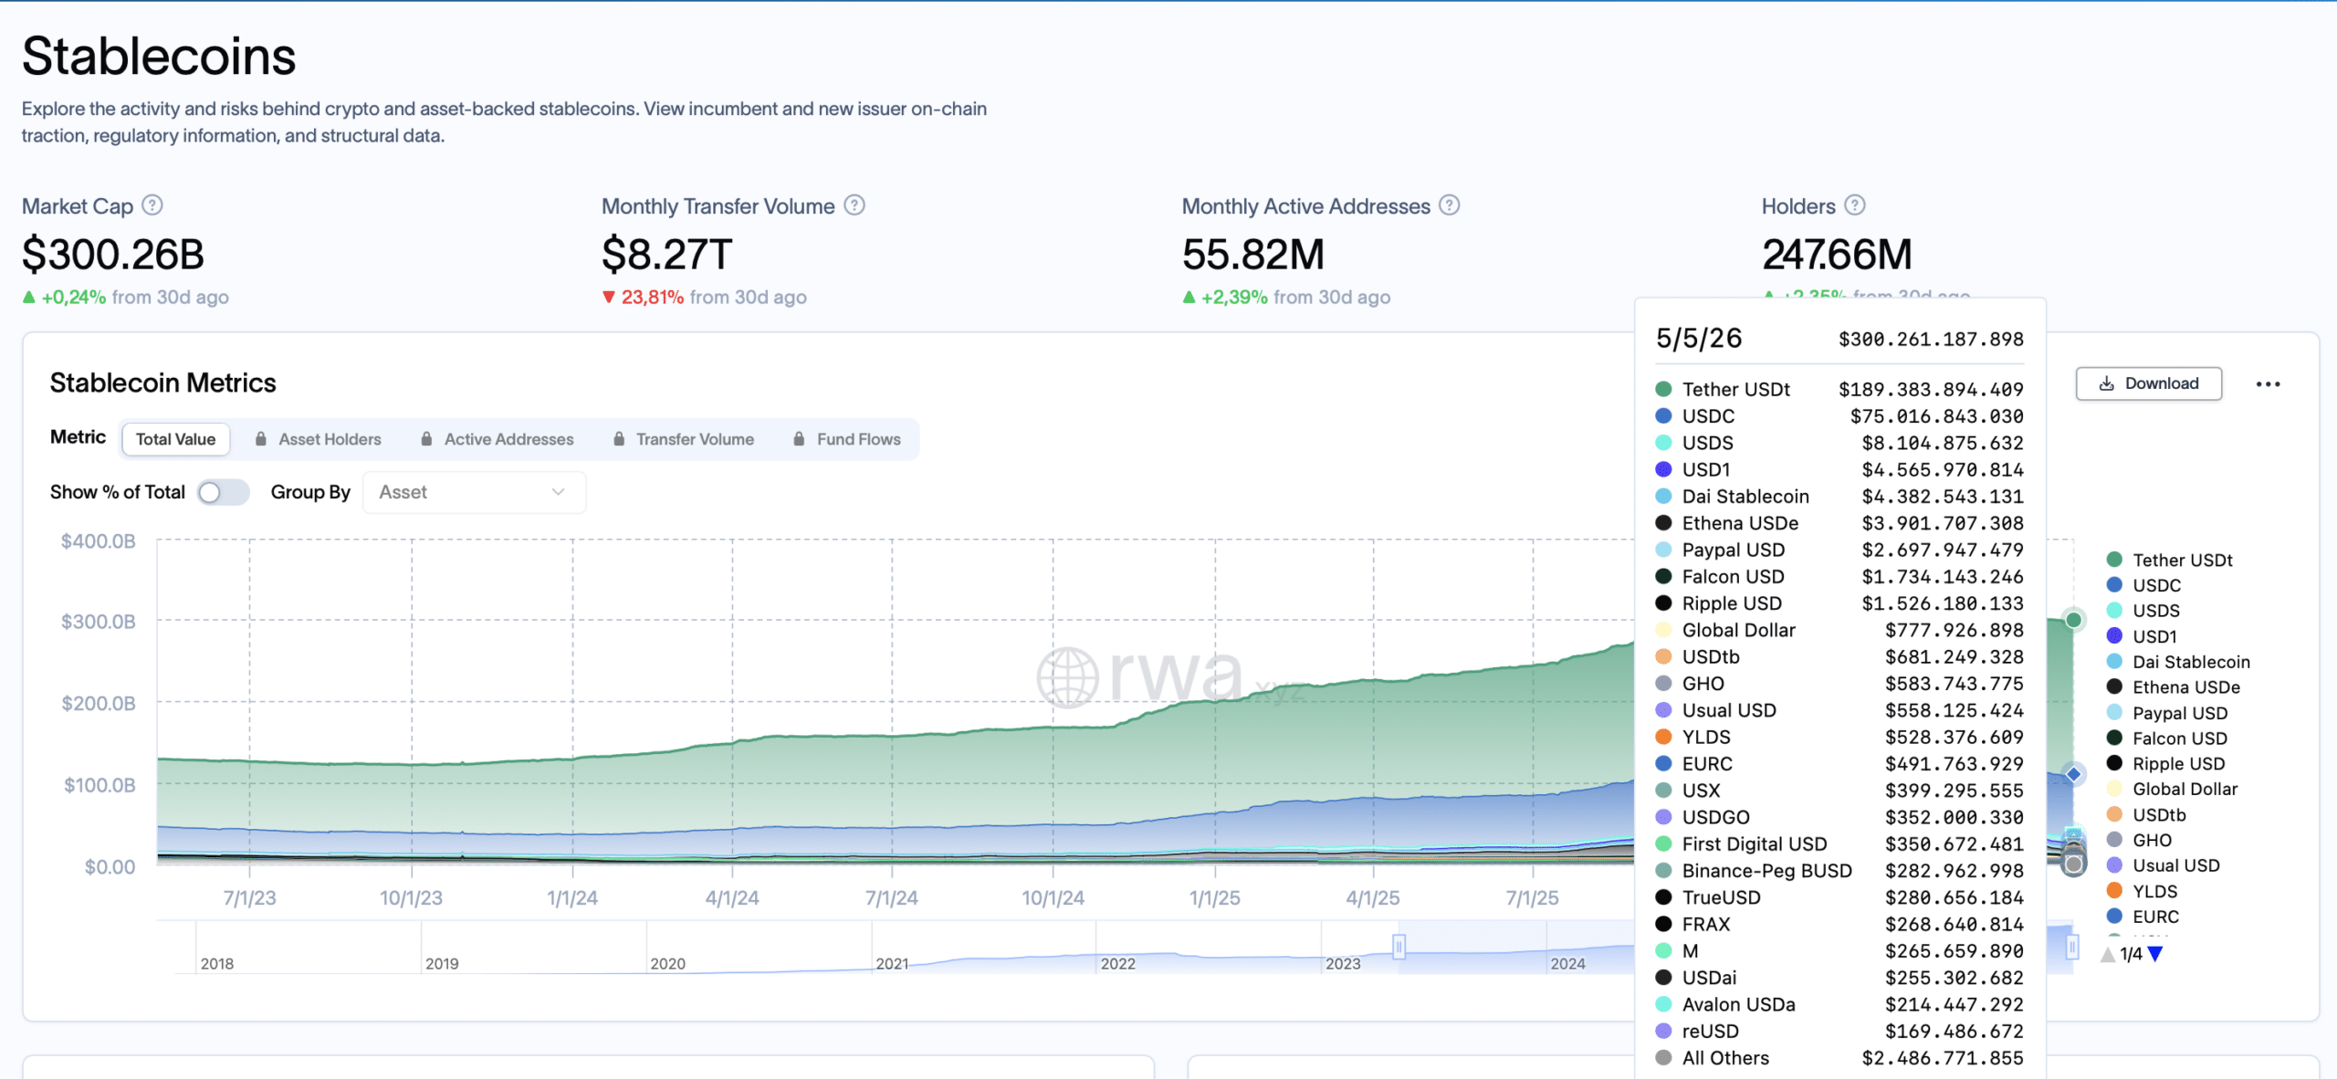Toggle EURC series in chart legend
The height and width of the screenshot is (1079, 2337).
(2143, 917)
